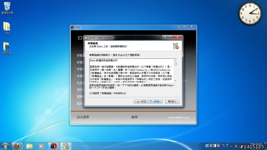Click the license text scrollbar down arrow

coord(175,81)
